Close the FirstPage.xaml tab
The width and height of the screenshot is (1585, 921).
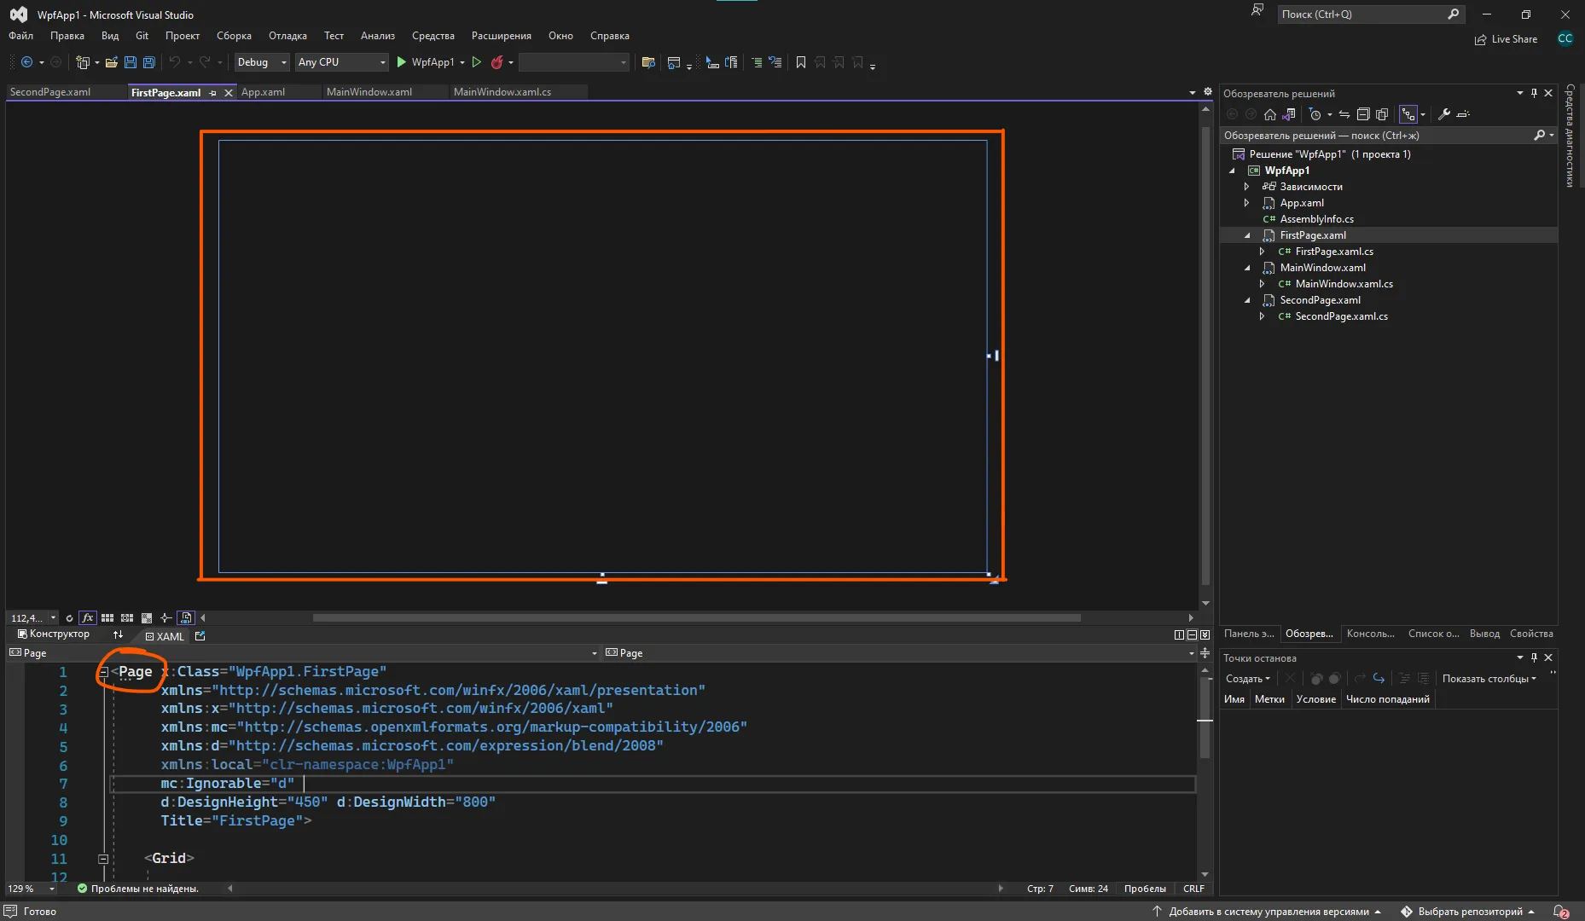tap(229, 93)
